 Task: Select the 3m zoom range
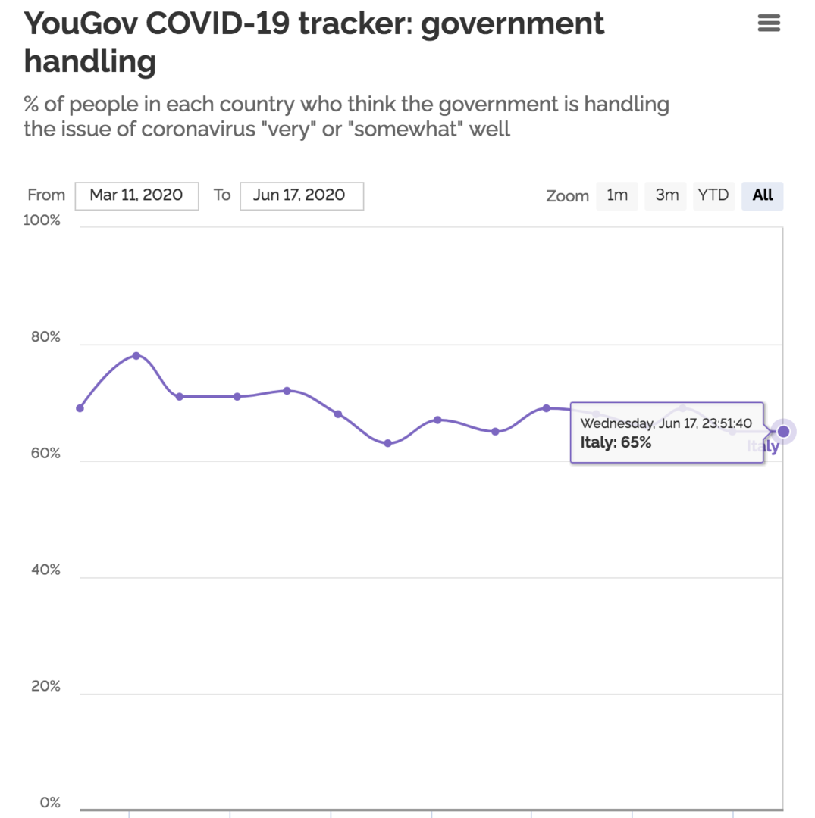click(x=666, y=195)
